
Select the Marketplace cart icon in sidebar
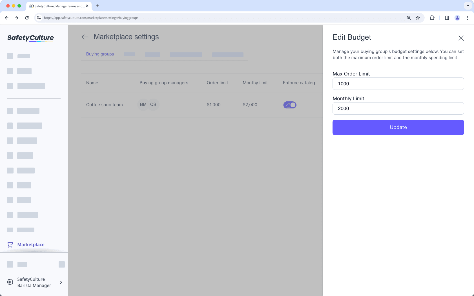click(x=10, y=244)
